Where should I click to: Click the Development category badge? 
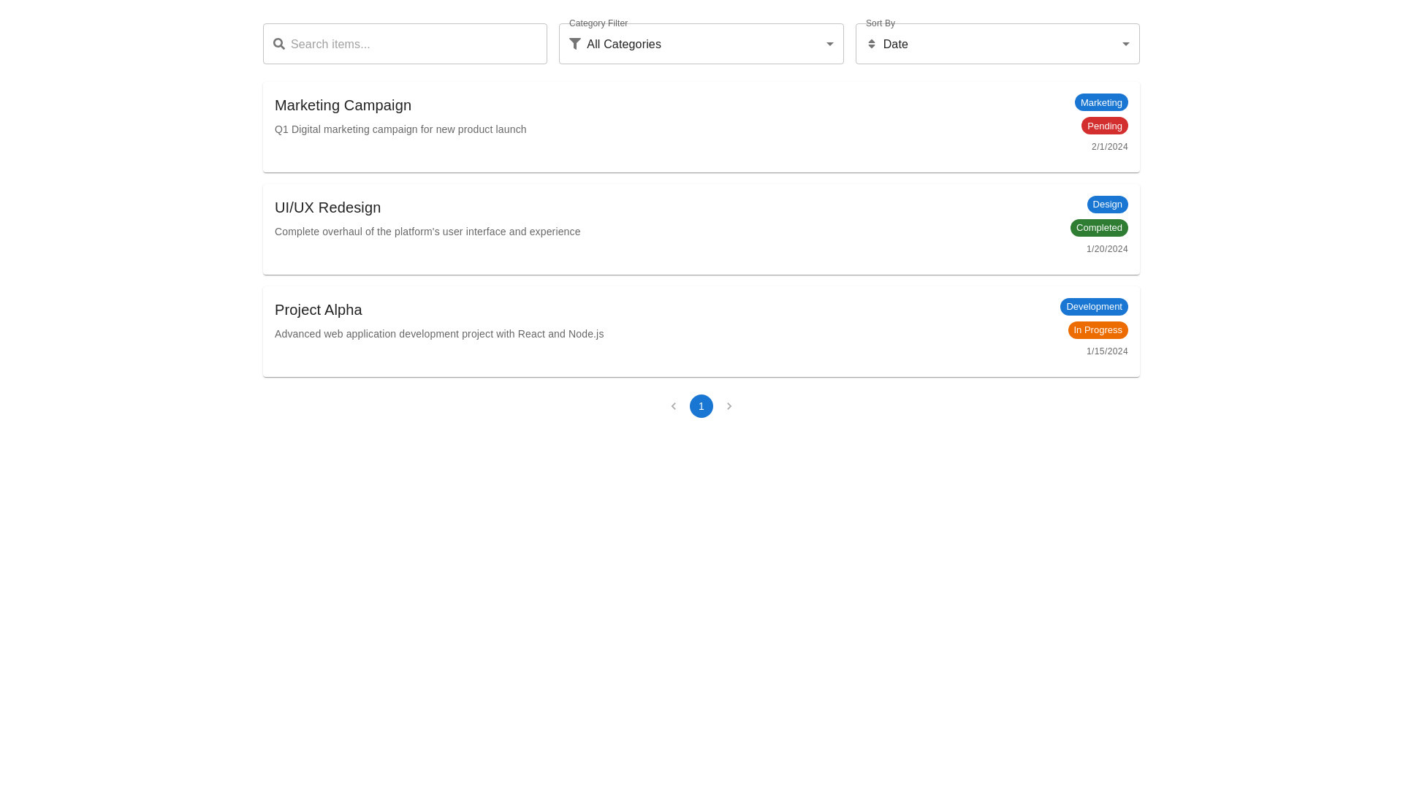(1093, 306)
